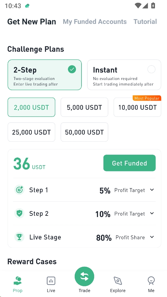This screenshot has height=297, width=167.
Task: Switch to My Funded Accounts tab
Action: (x=95, y=22)
